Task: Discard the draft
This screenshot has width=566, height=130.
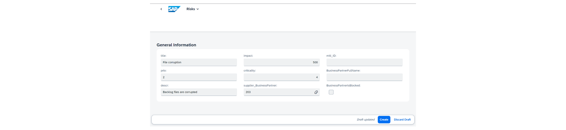Action: 402,120
